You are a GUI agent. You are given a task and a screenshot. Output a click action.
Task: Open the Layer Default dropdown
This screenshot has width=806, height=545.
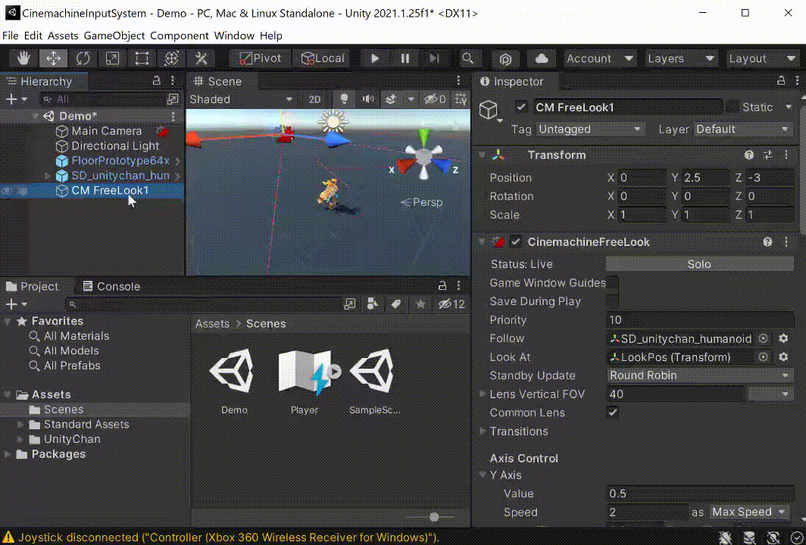(742, 129)
